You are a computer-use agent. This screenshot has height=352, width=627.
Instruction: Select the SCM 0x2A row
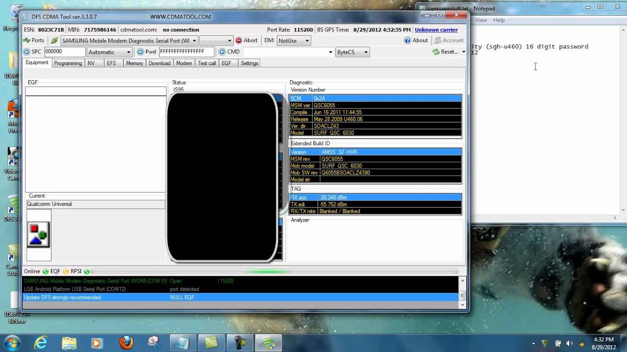point(375,98)
